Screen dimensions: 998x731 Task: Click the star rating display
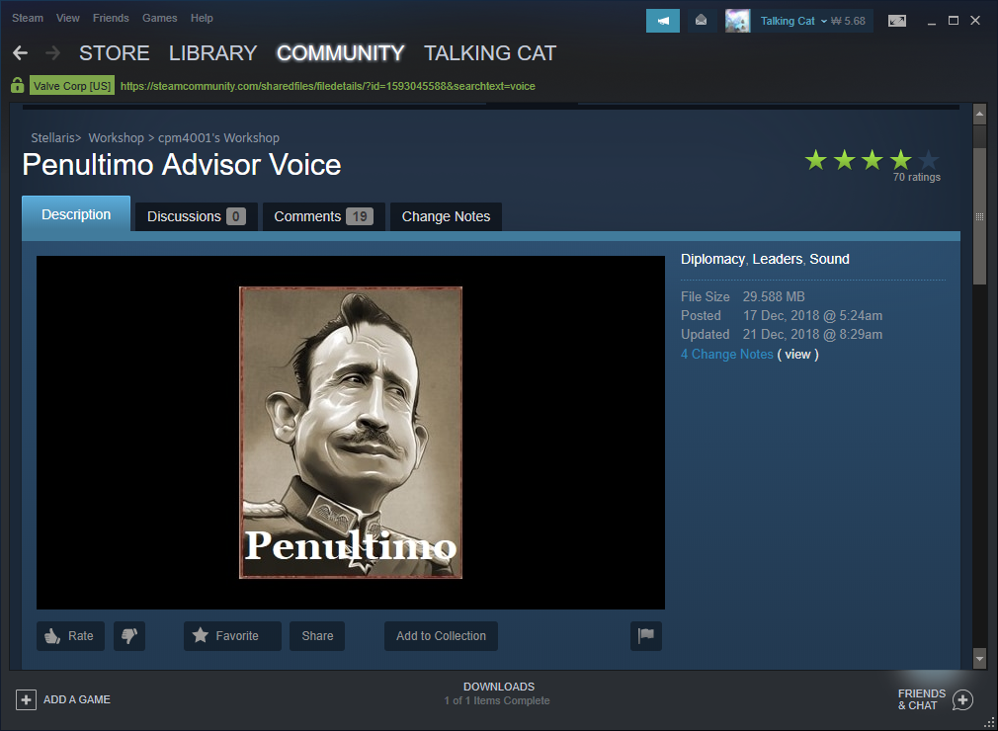[872, 160]
